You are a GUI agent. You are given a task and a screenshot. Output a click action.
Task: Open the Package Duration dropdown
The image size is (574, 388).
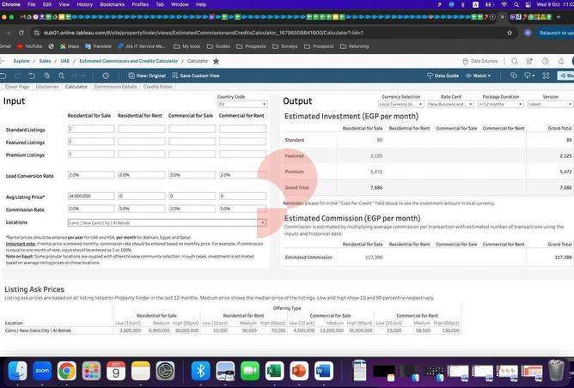500,104
